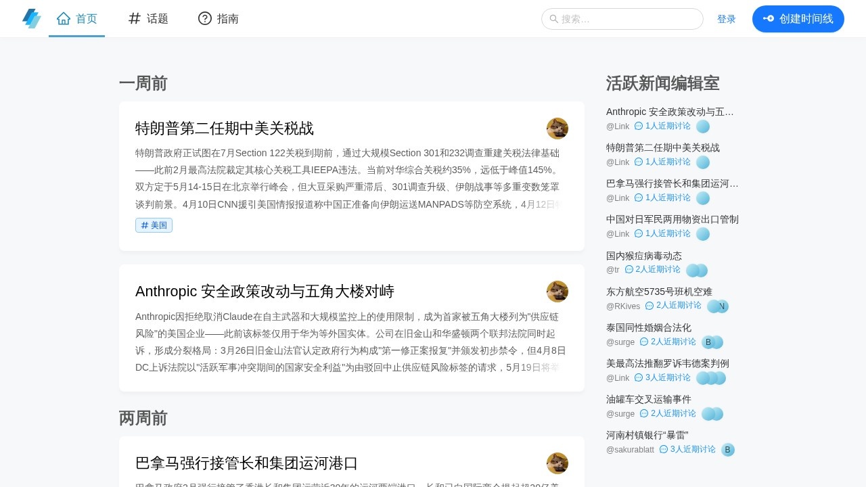Open the 指南 guide tab

point(219,19)
